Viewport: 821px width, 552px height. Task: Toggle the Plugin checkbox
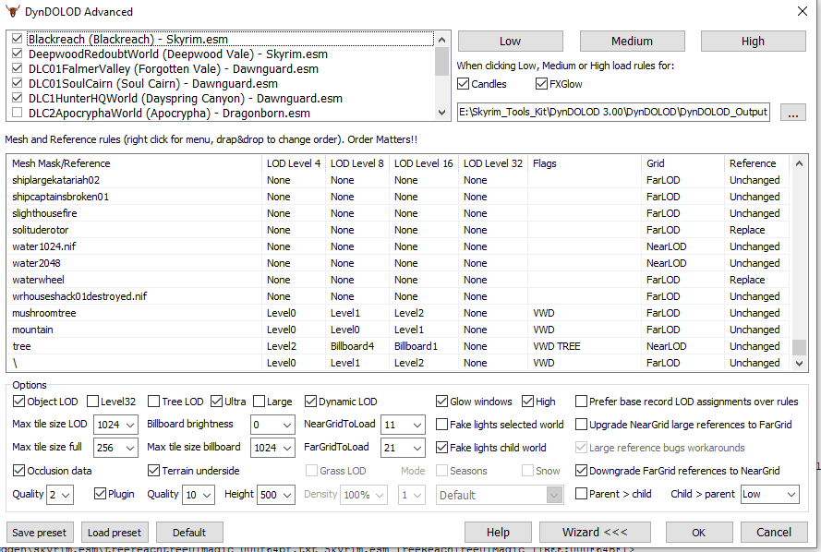pyautogui.click(x=100, y=494)
